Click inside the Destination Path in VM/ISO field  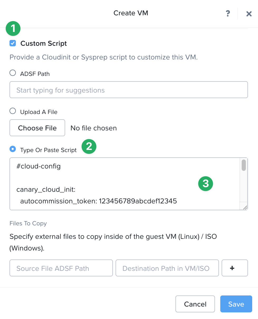[167, 268]
